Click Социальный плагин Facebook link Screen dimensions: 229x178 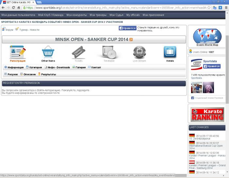click(209, 98)
